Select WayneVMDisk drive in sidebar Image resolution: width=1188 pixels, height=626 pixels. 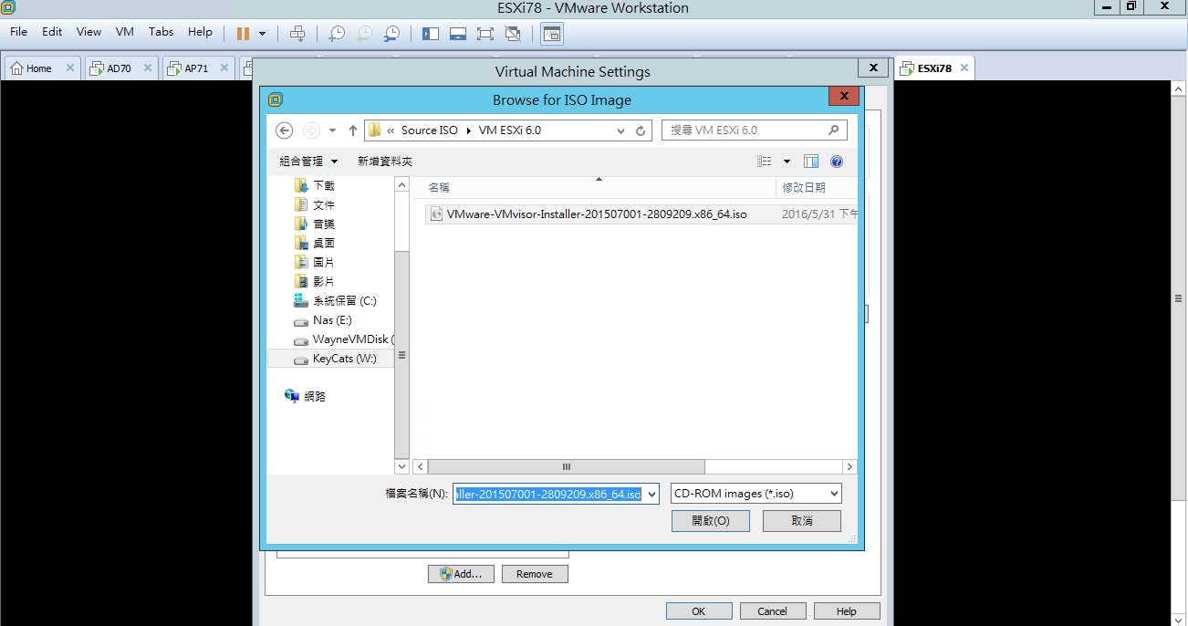pos(343,339)
